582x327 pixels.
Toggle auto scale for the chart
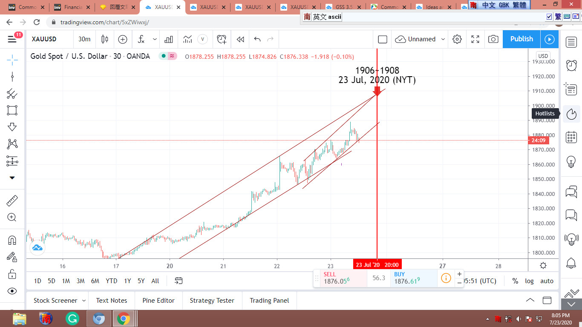tap(547, 281)
